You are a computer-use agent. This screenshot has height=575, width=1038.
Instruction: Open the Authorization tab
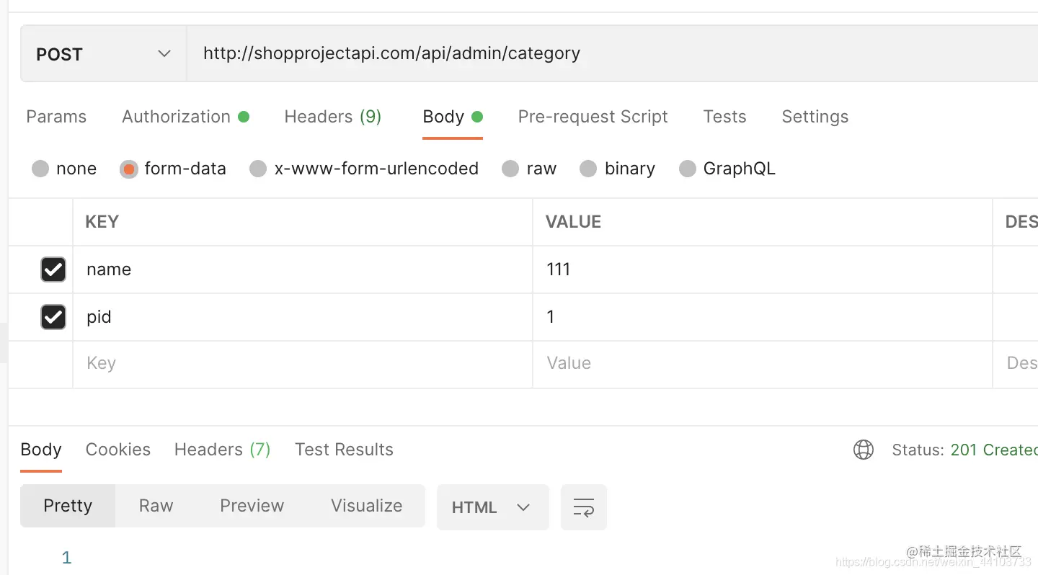(185, 117)
